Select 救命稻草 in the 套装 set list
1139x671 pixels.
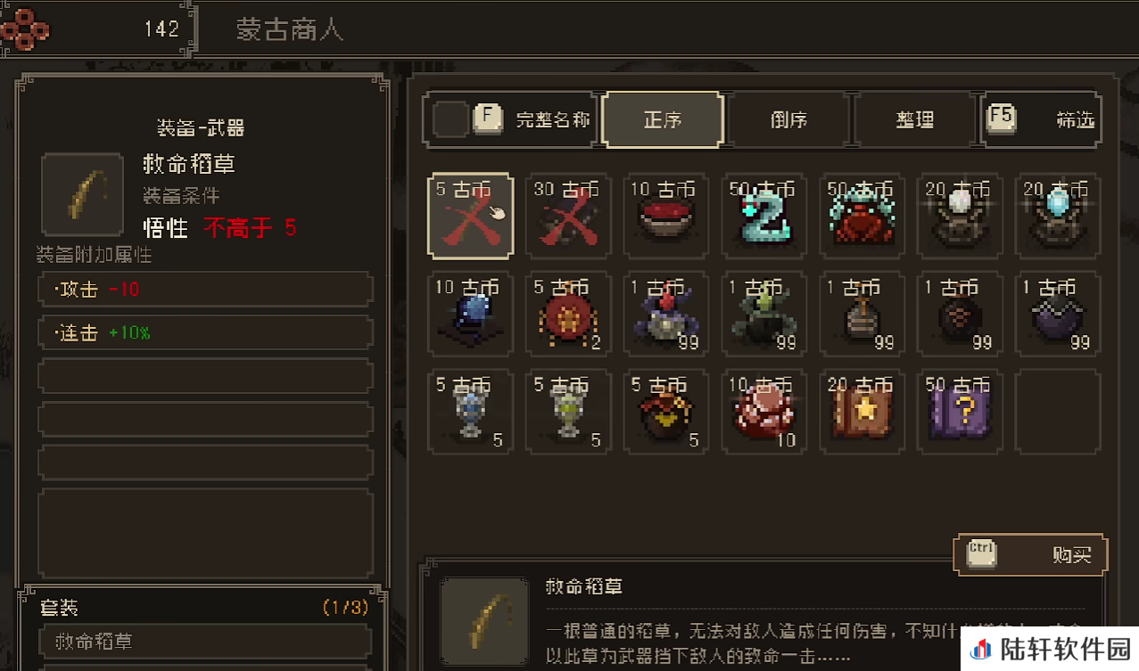205,642
